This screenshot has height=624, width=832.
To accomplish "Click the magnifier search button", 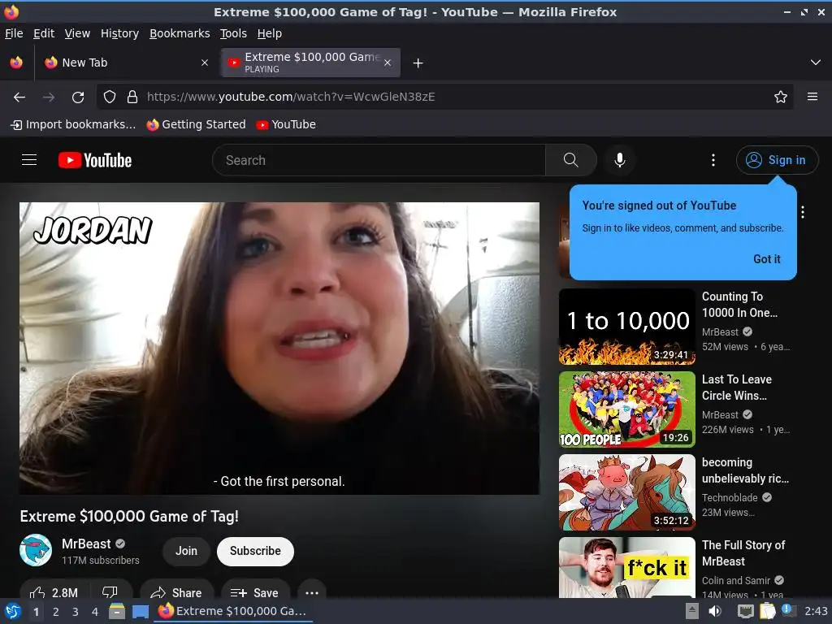I will tap(571, 160).
